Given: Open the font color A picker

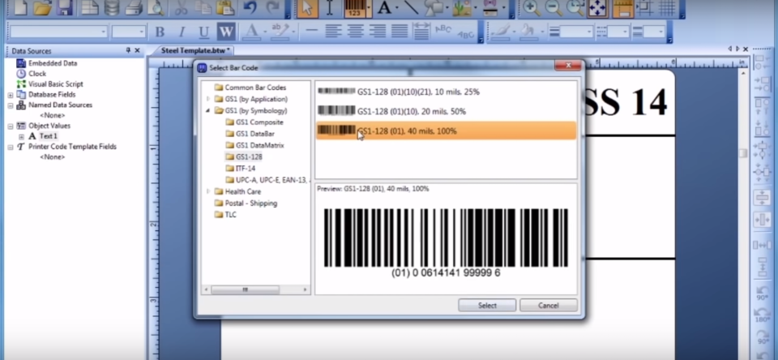Looking at the screenshot, I should click(252, 32).
